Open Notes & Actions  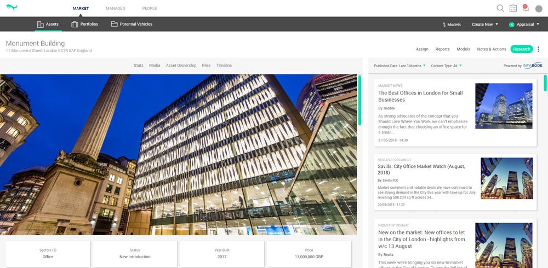pos(492,49)
